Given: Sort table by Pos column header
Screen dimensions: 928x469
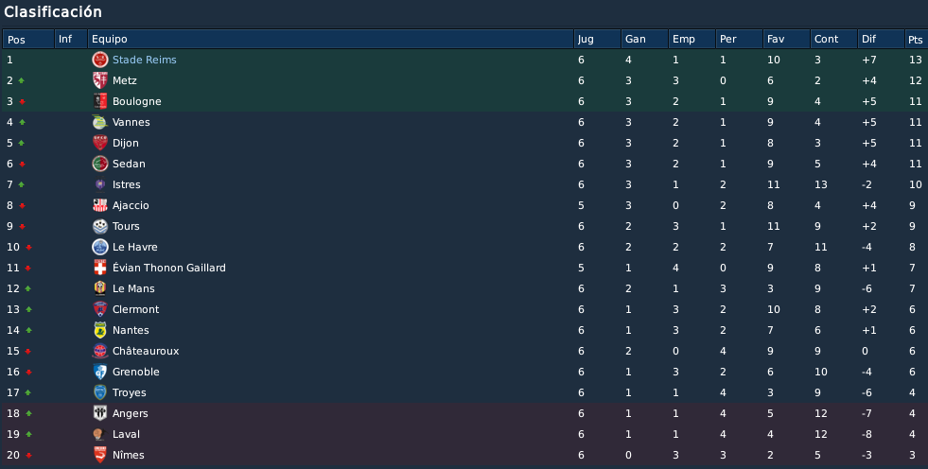Looking at the screenshot, I should 27,39.
